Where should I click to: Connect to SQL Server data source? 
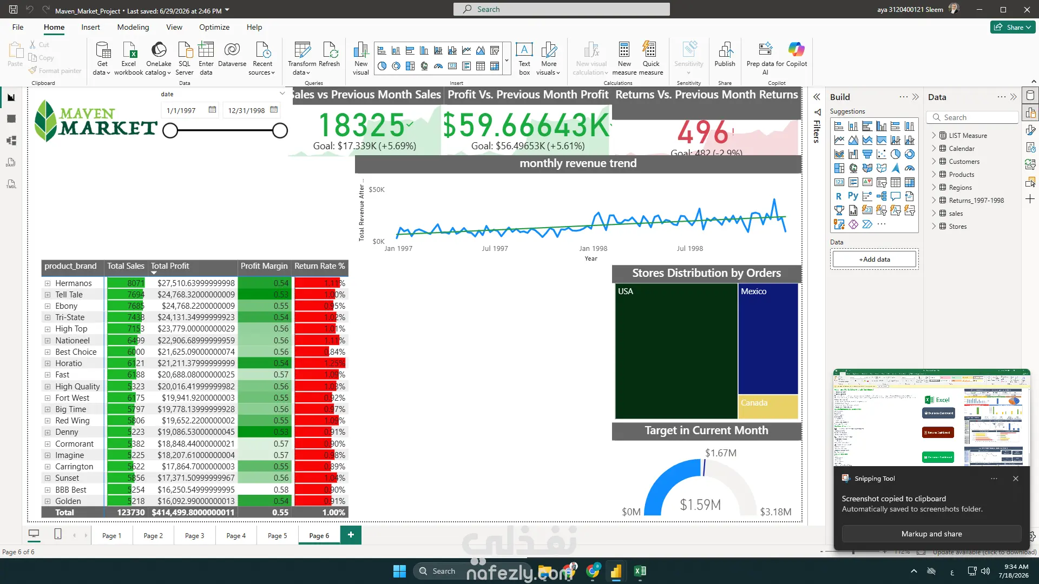pyautogui.click(x=185, y=58)
